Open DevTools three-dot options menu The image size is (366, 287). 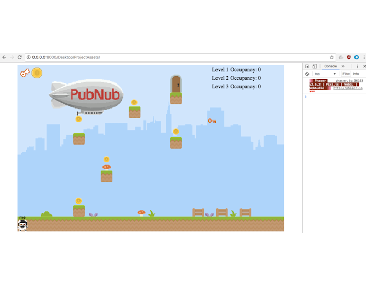coord(357,66)
